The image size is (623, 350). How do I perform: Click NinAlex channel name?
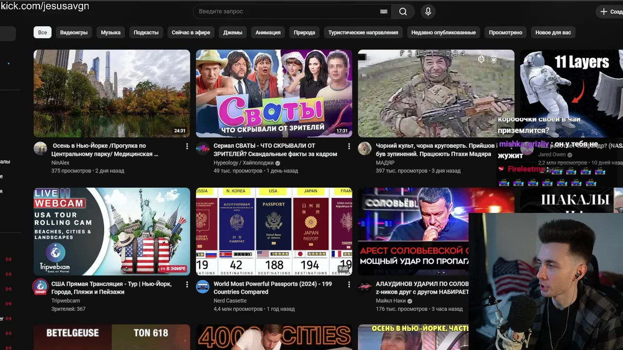(x=60, y=163)
